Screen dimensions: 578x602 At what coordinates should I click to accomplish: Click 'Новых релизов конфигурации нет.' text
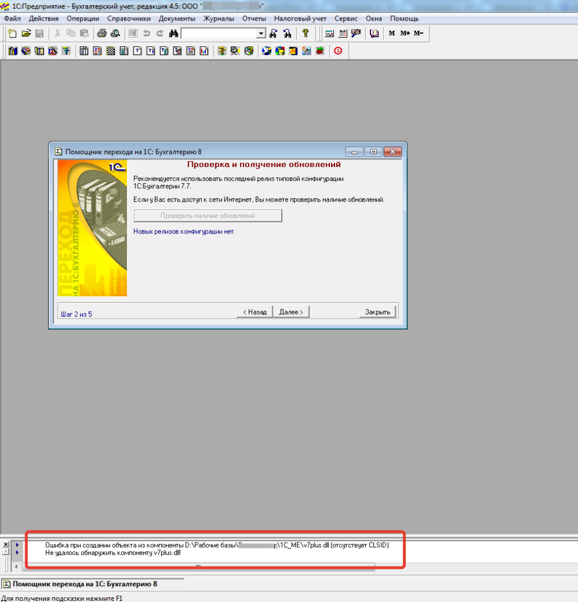184,232
